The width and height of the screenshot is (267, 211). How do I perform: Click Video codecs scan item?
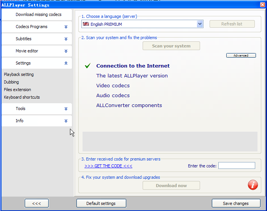pos(113,85)
